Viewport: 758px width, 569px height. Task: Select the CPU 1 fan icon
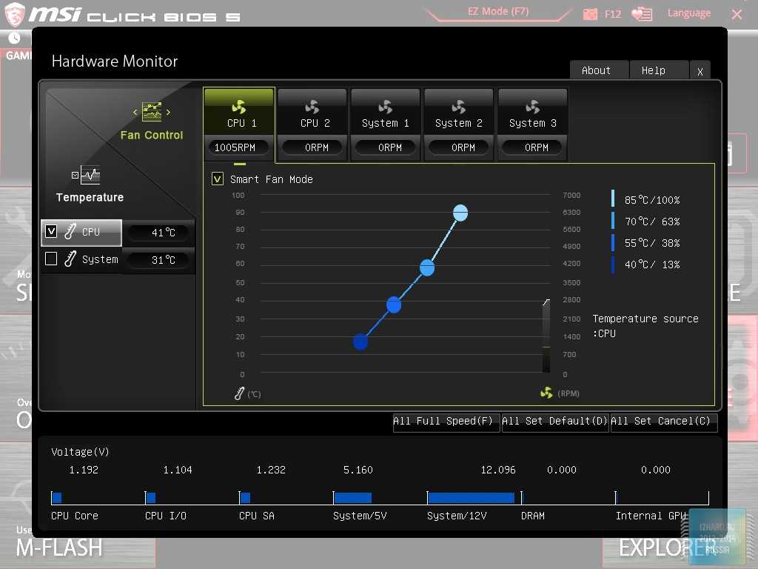coord(238,107)
